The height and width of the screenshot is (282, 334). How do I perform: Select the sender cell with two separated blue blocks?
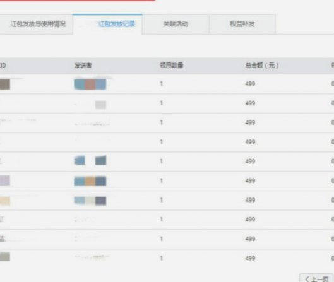click(90, 160)
